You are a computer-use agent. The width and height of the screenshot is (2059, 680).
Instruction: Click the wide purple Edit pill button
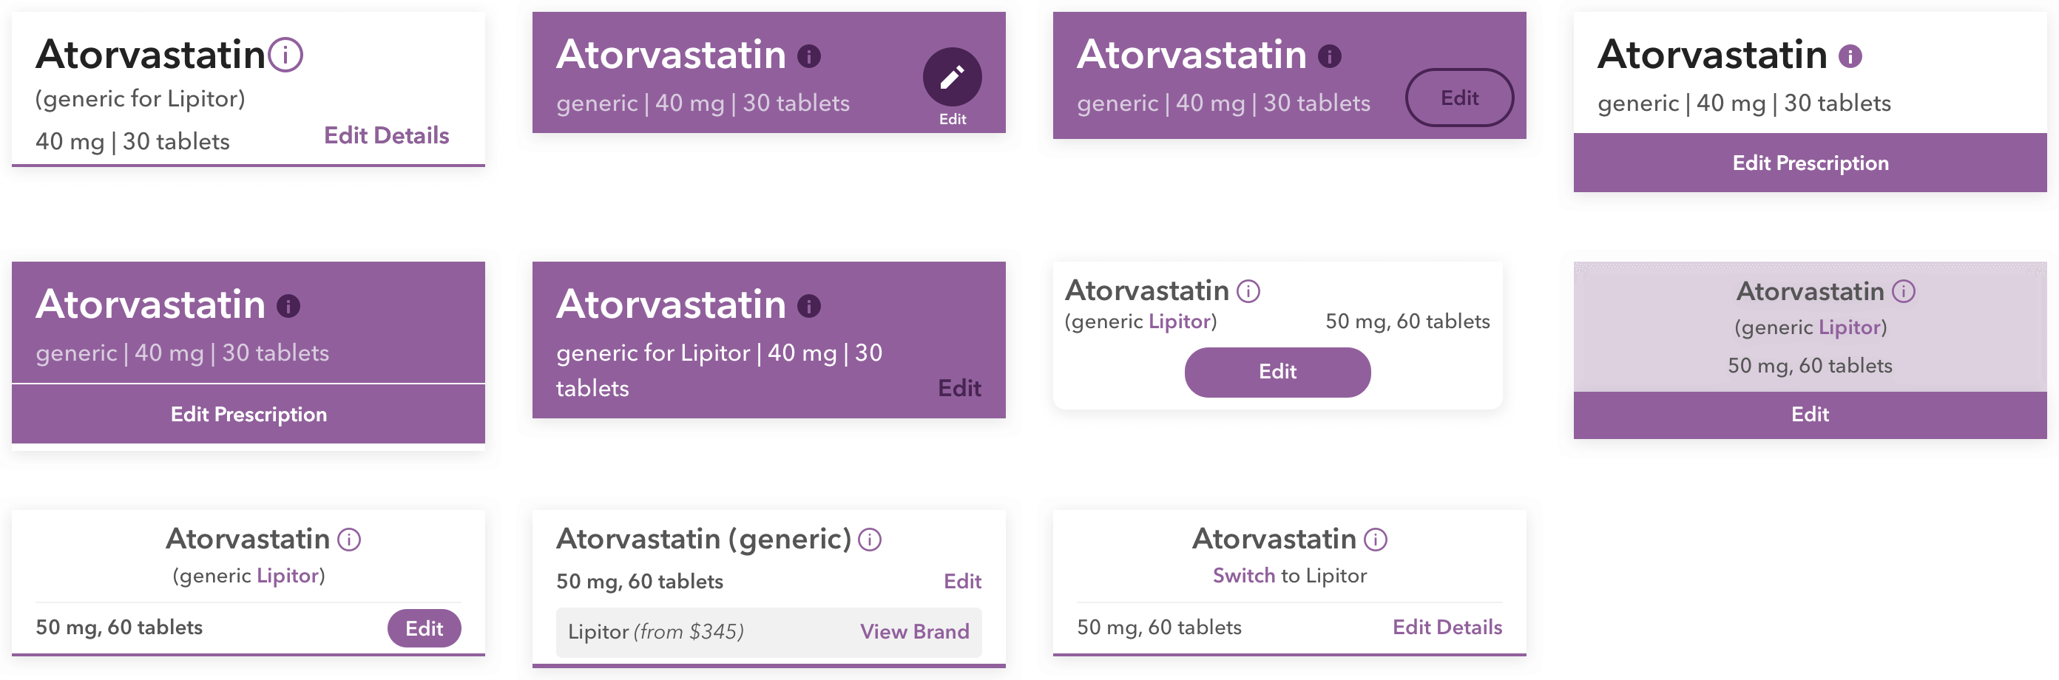pos(1277,372)
